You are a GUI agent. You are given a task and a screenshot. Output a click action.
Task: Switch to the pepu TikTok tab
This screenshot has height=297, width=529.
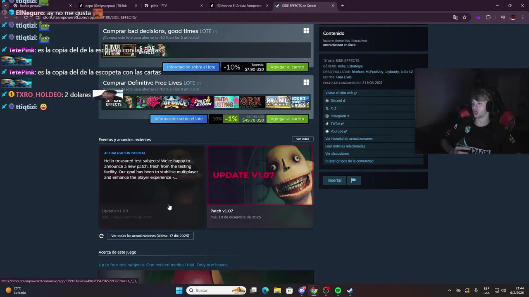107,6
